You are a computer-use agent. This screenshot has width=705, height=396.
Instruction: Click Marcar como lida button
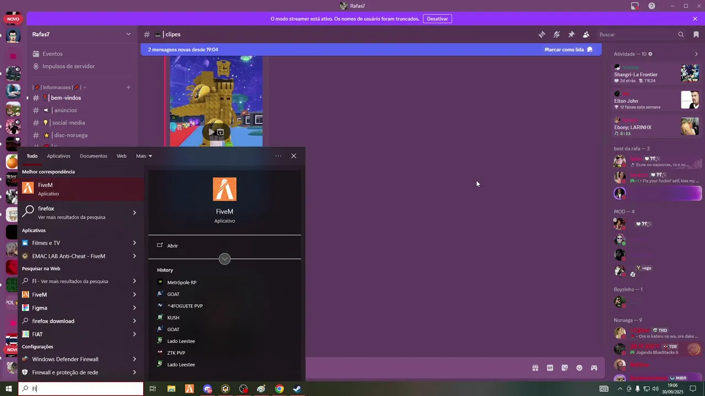[x=568, y=50]
